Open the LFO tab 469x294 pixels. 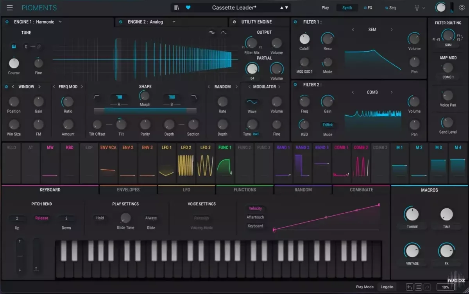pyautogui.click(x=186, y=190)
